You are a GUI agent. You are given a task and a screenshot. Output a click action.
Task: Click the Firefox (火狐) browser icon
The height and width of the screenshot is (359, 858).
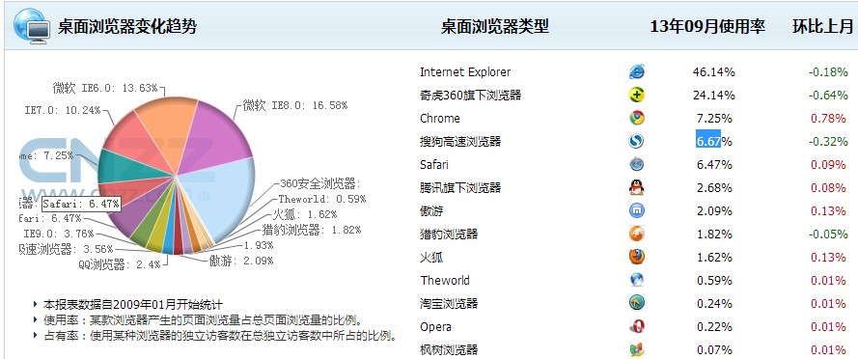pos(636,257)
